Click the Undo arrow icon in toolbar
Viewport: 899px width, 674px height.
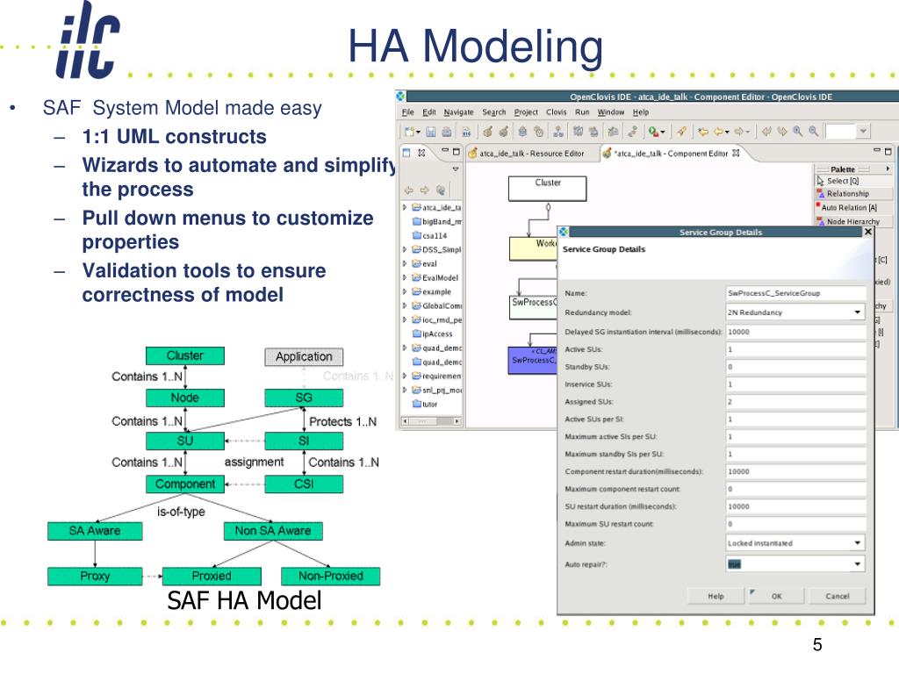click(x=766, y=132)
